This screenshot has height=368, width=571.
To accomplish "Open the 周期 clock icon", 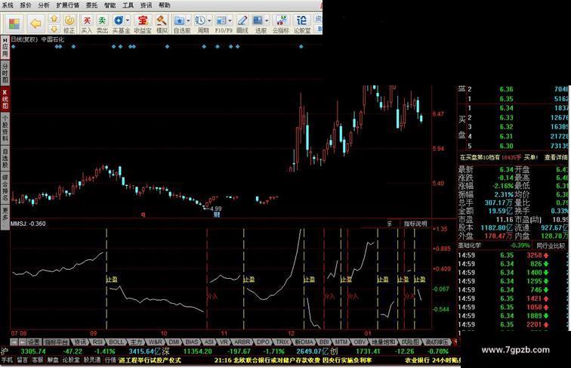I will click(201, 24).
